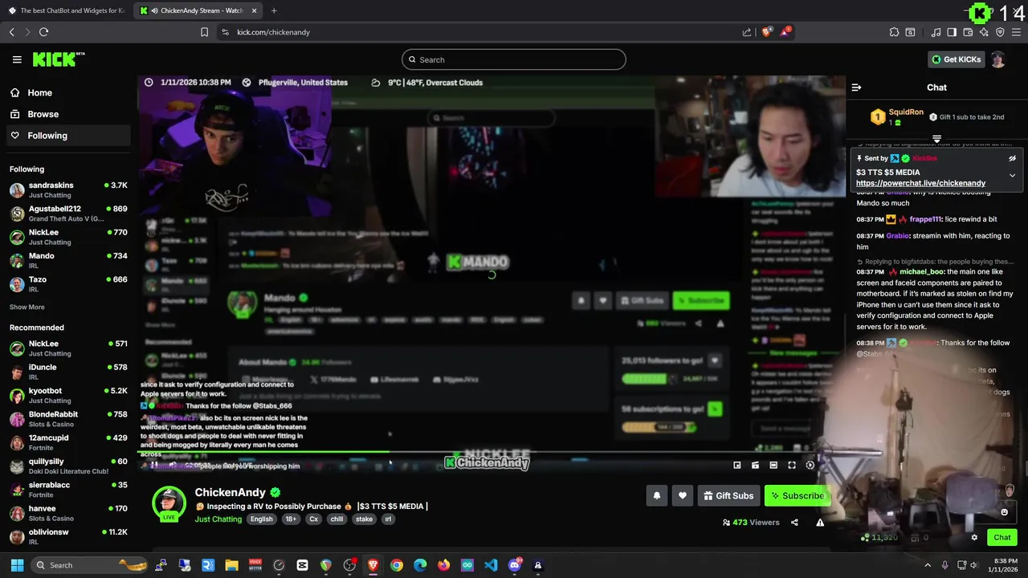The image size is (1028, 578).
Task: Open the Brave Leo AI icon
Action: [x=984, y=32]
